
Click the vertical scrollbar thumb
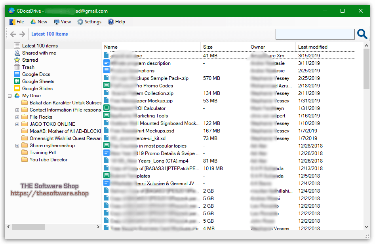point(366,69)
